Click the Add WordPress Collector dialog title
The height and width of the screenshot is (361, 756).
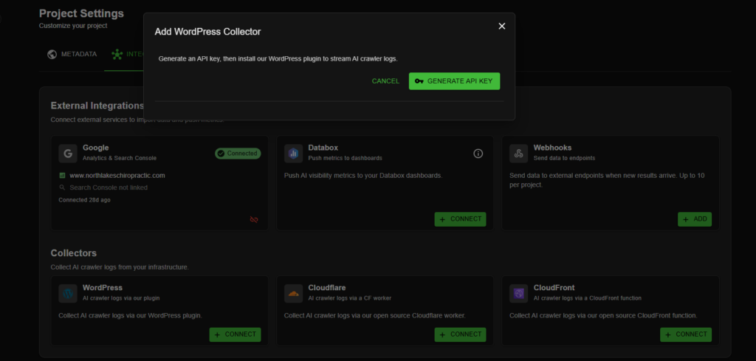point(207,32)
